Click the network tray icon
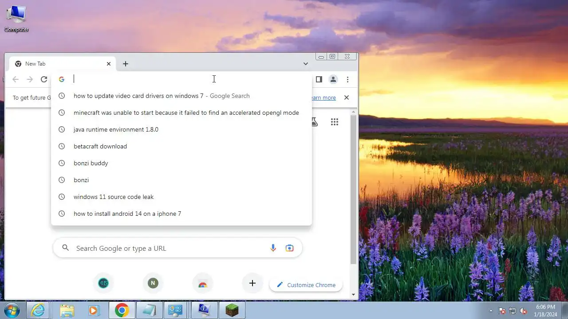Screen dimensions: 568x319 [x=513, y=311]
